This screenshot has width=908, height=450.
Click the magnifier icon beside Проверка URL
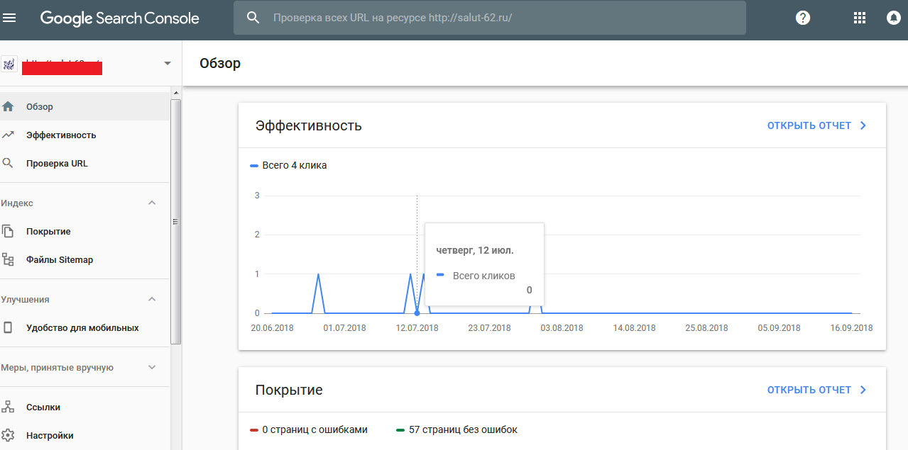point(8,163)
